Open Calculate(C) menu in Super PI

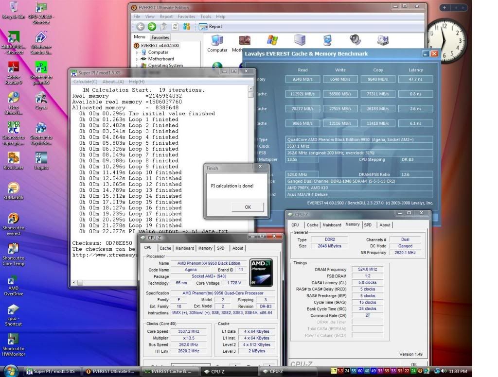click(x=85, y=82)
